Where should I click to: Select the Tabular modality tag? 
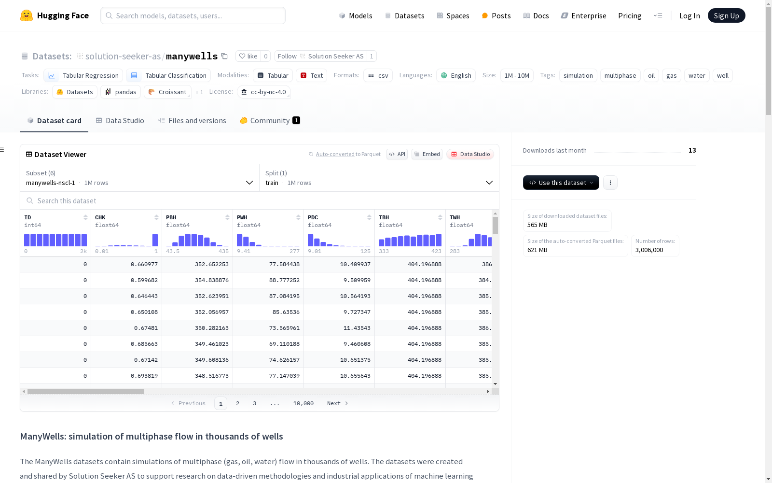[273, 75]
